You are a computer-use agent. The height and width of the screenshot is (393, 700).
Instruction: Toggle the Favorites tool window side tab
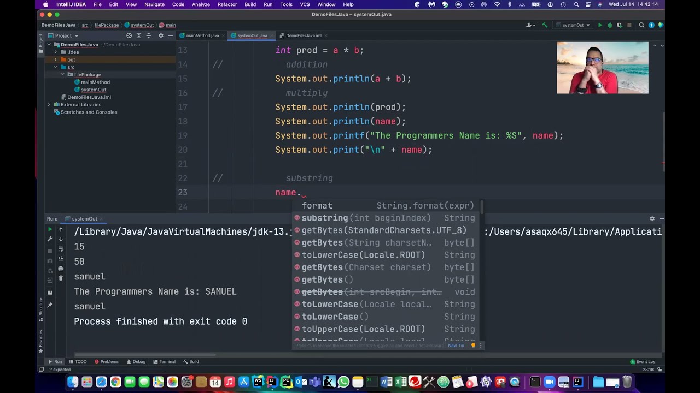click(x=40, y=342)
